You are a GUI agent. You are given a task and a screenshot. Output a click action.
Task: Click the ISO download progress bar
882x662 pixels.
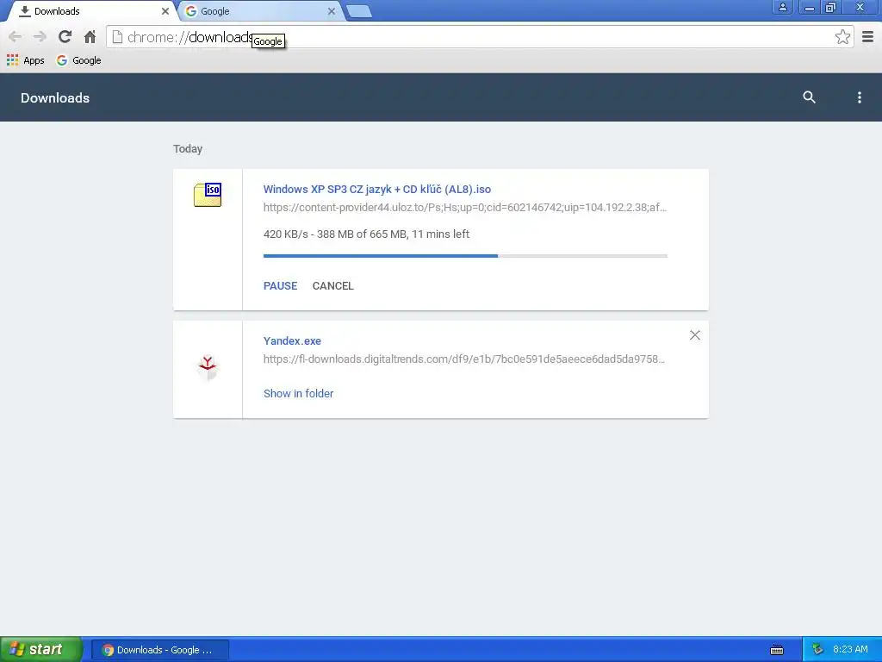(465, 256)
